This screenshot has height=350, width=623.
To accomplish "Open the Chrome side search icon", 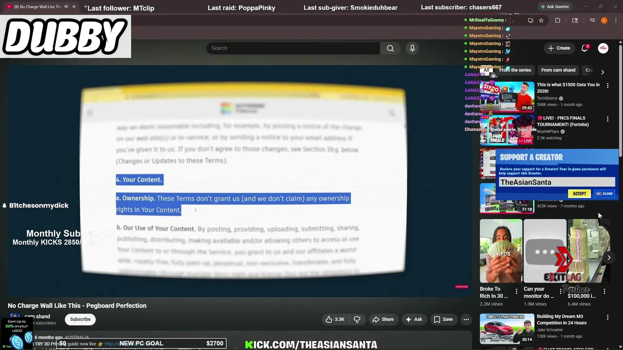I will click(575, 20).
